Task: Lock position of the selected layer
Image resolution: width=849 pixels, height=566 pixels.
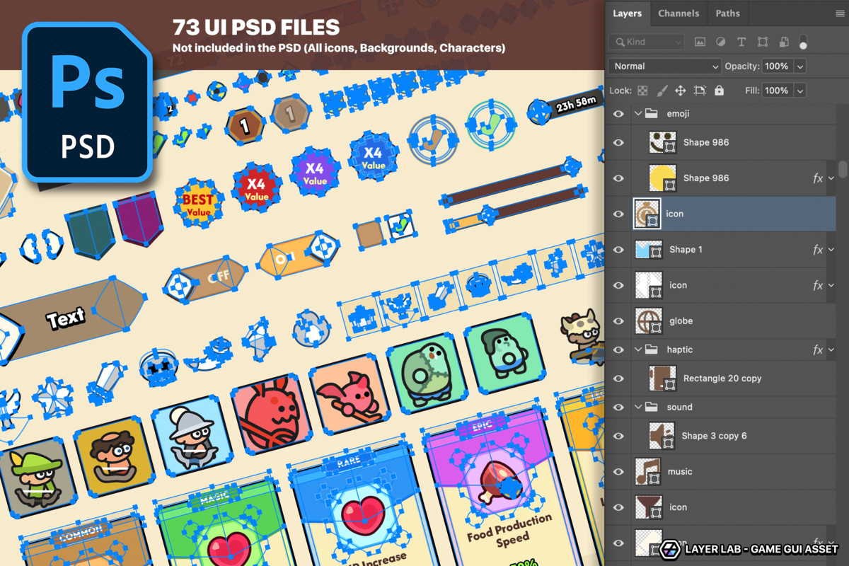Action: click(680, 90)
